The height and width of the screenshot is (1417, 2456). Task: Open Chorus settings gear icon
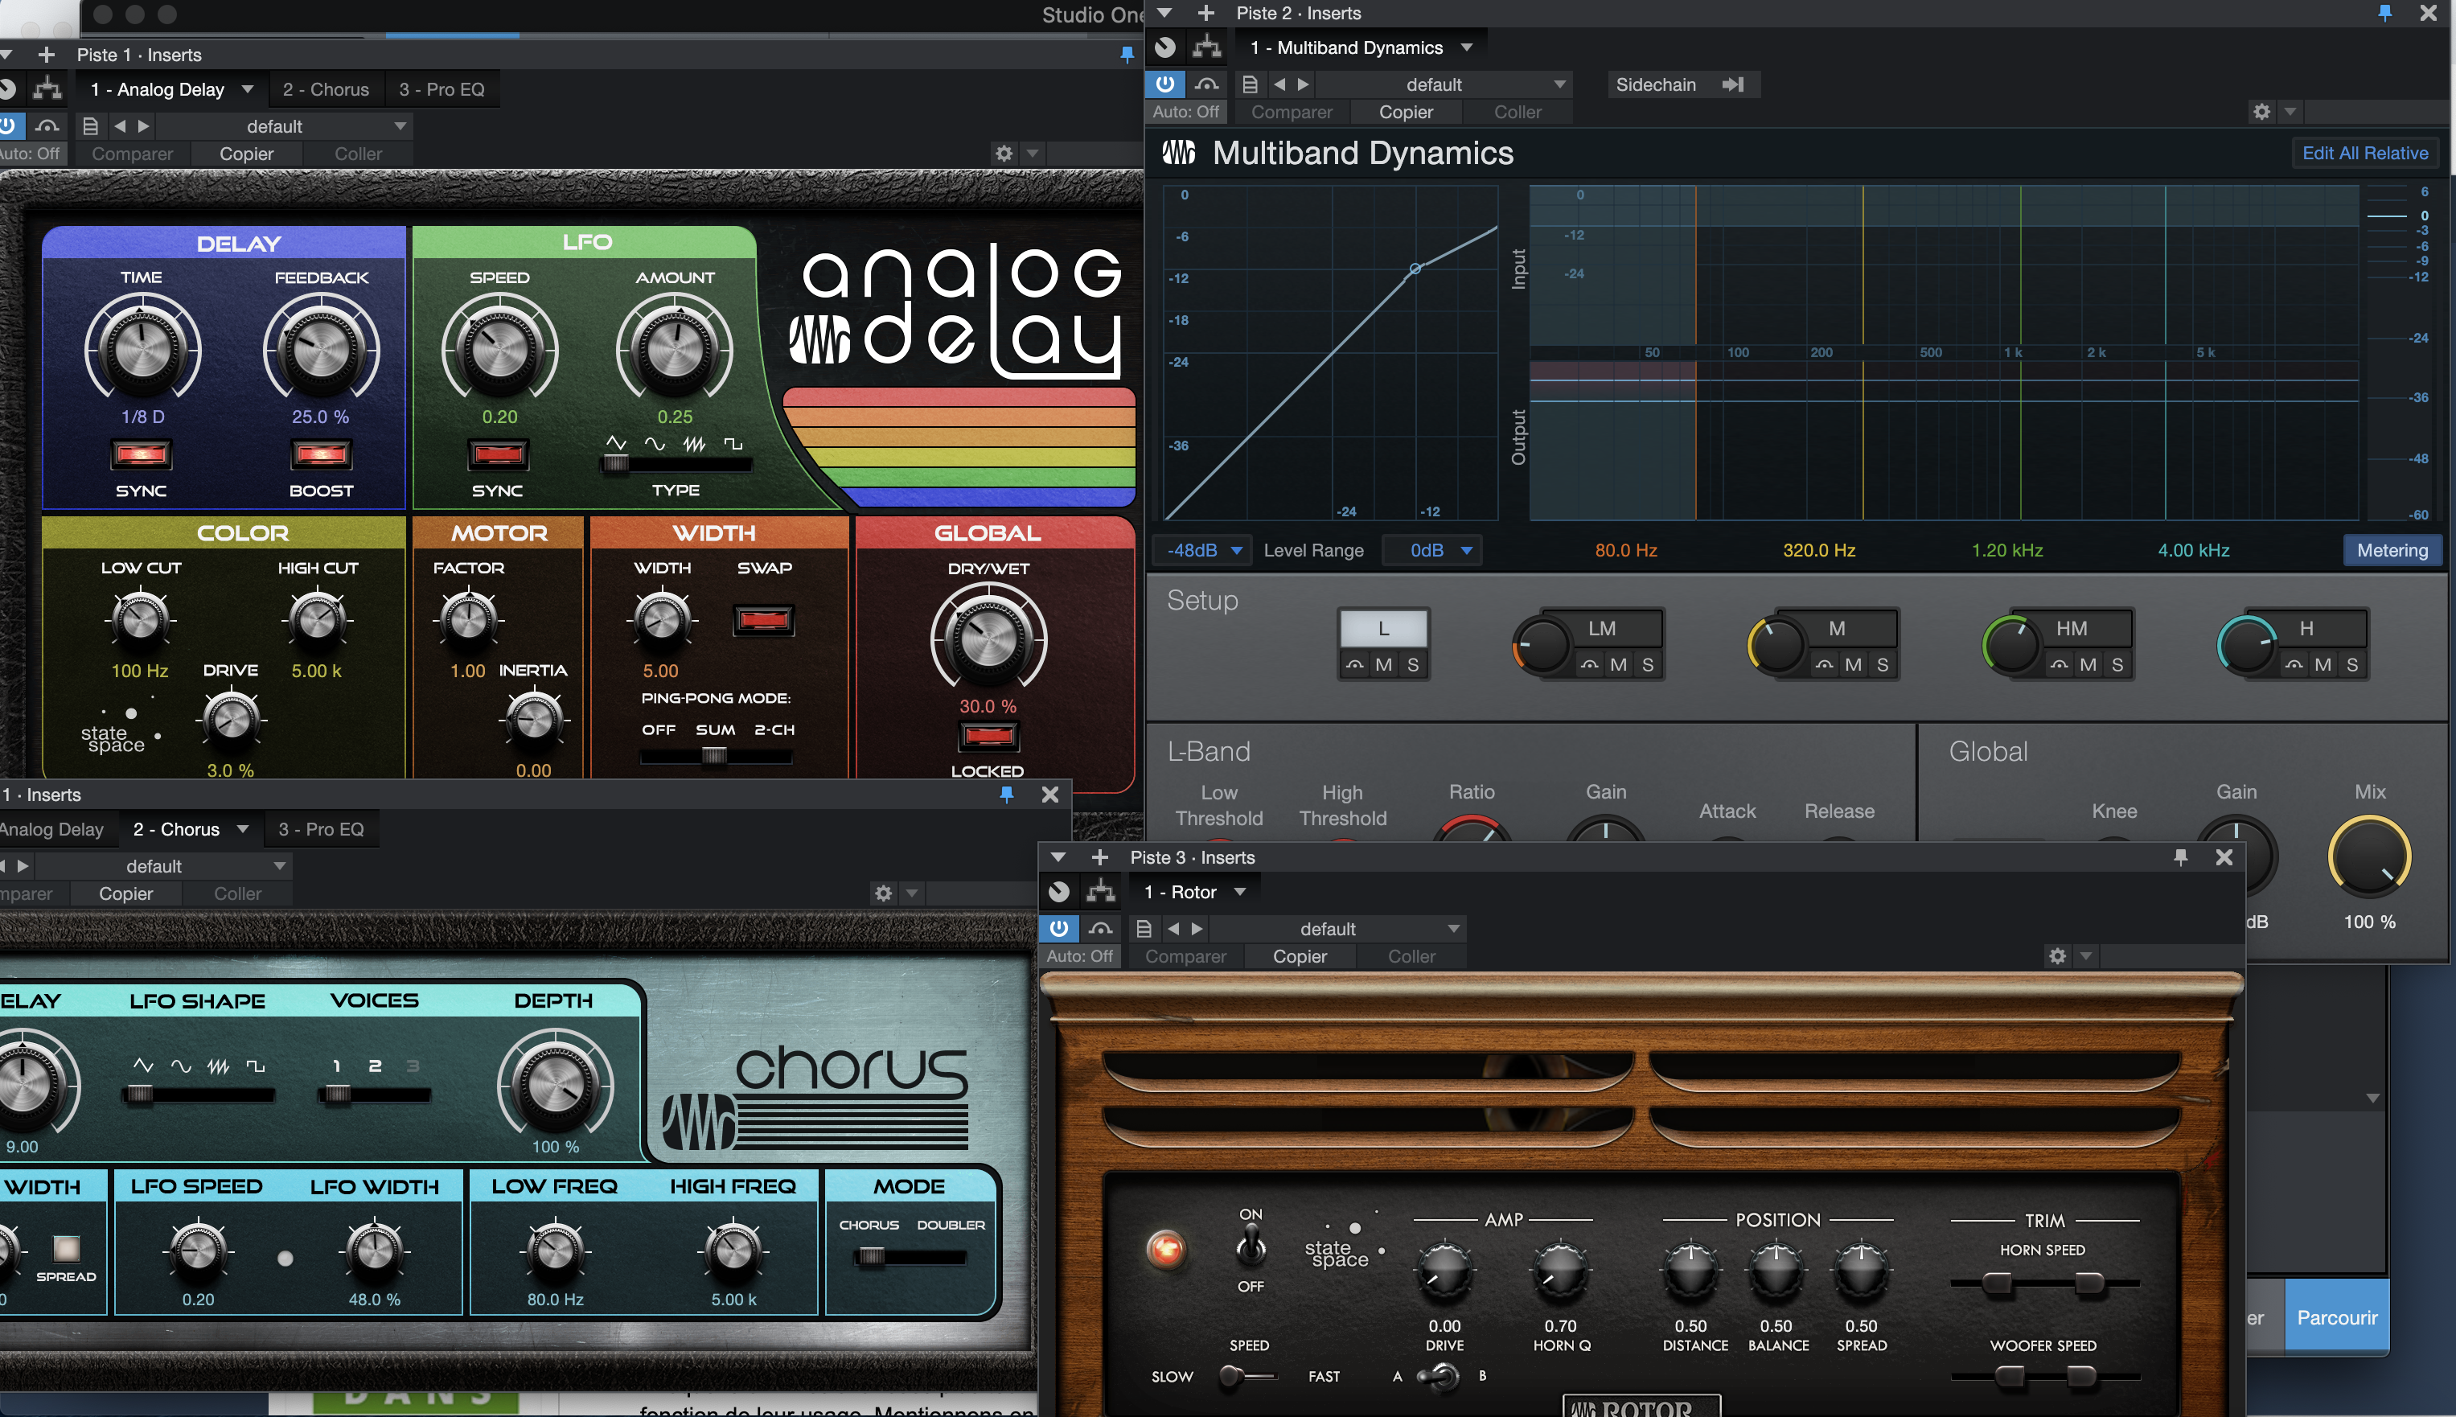pyautogui.click(x=884, y=893)
